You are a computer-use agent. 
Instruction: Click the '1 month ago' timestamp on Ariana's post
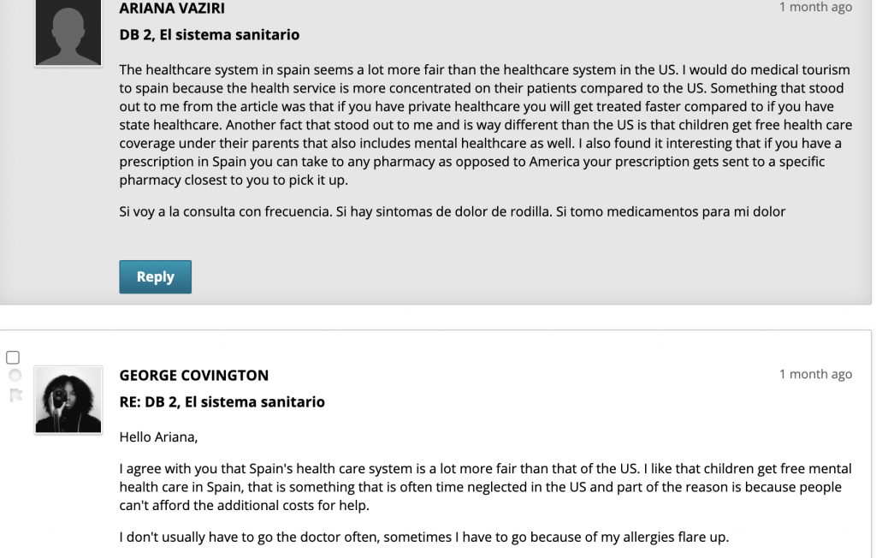[x=815, y=7]
